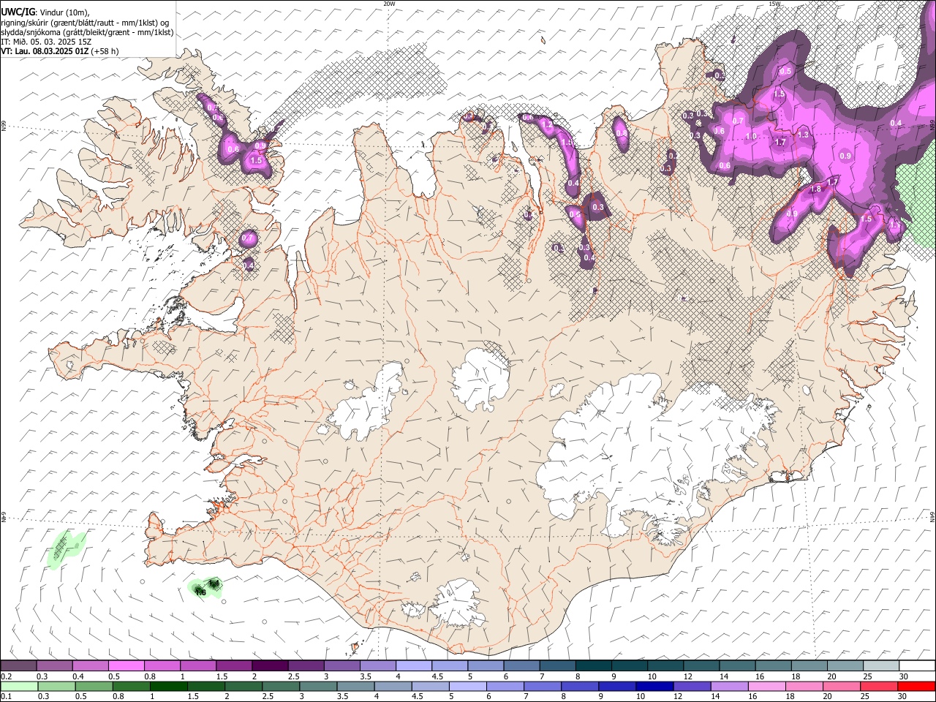Select the '1.2' snowfall value on the map
The width and height of the screenshot is (936, 702).
click(x=548, y=125)
